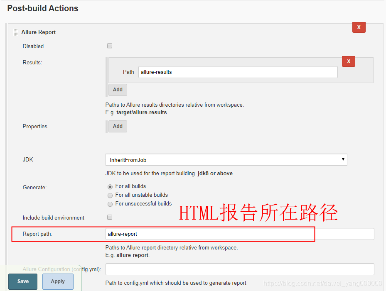Click the Results: label

pyautogui.click(x=32, y=63)
